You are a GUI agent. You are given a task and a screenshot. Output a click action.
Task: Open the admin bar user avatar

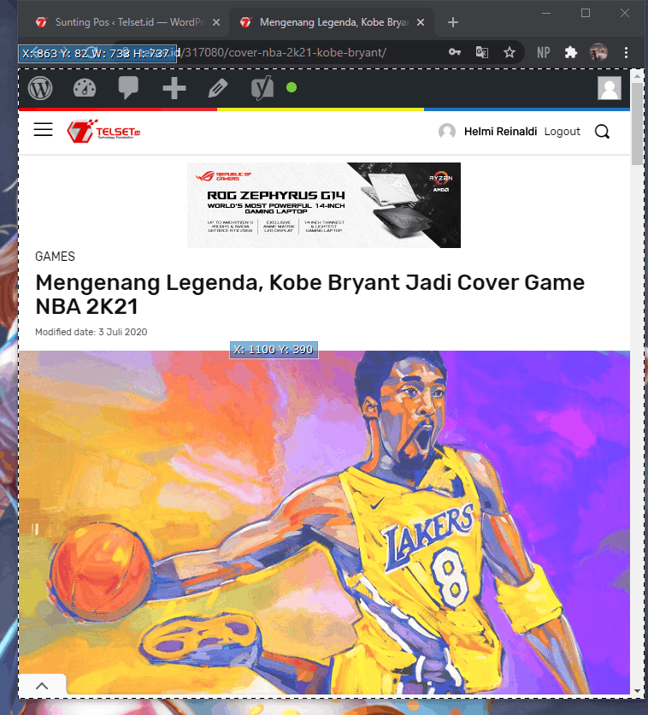point(610,88)
